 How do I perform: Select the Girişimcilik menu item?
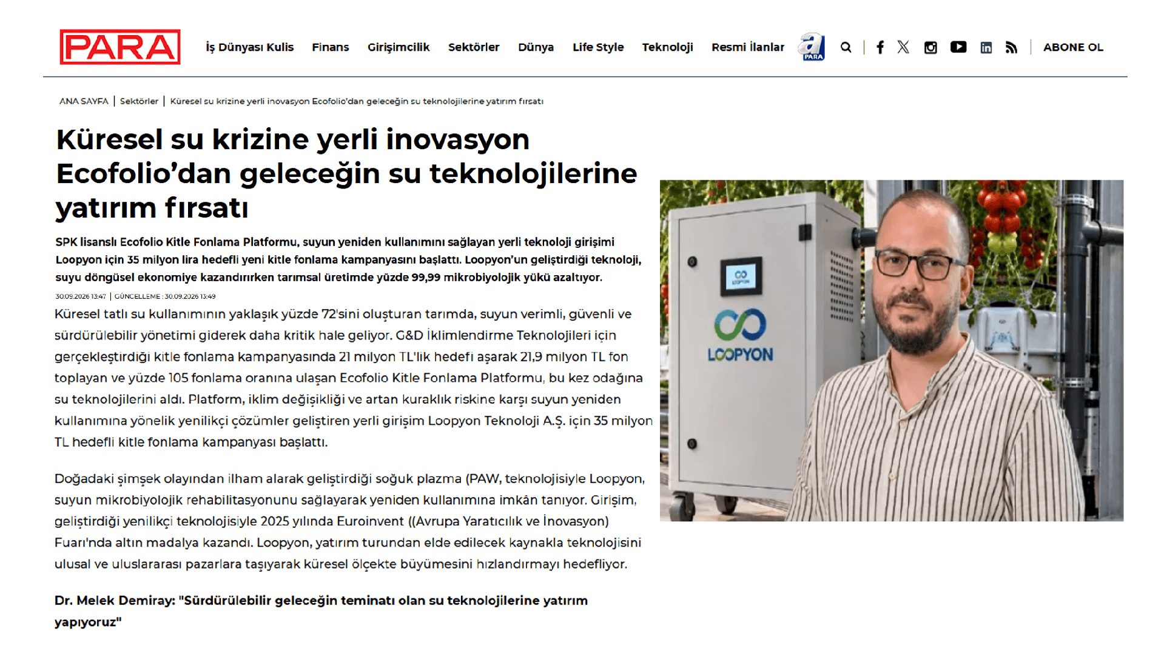pos(399,47)
